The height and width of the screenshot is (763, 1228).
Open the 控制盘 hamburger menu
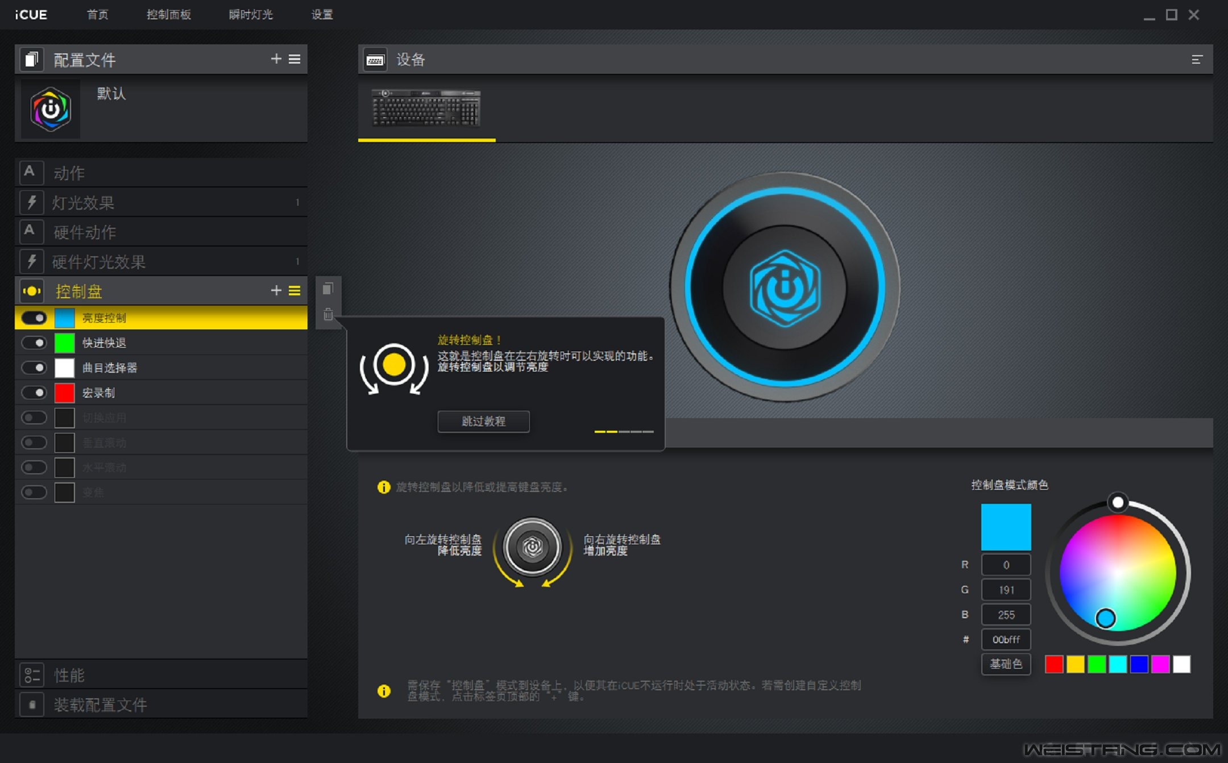[294, 290]
